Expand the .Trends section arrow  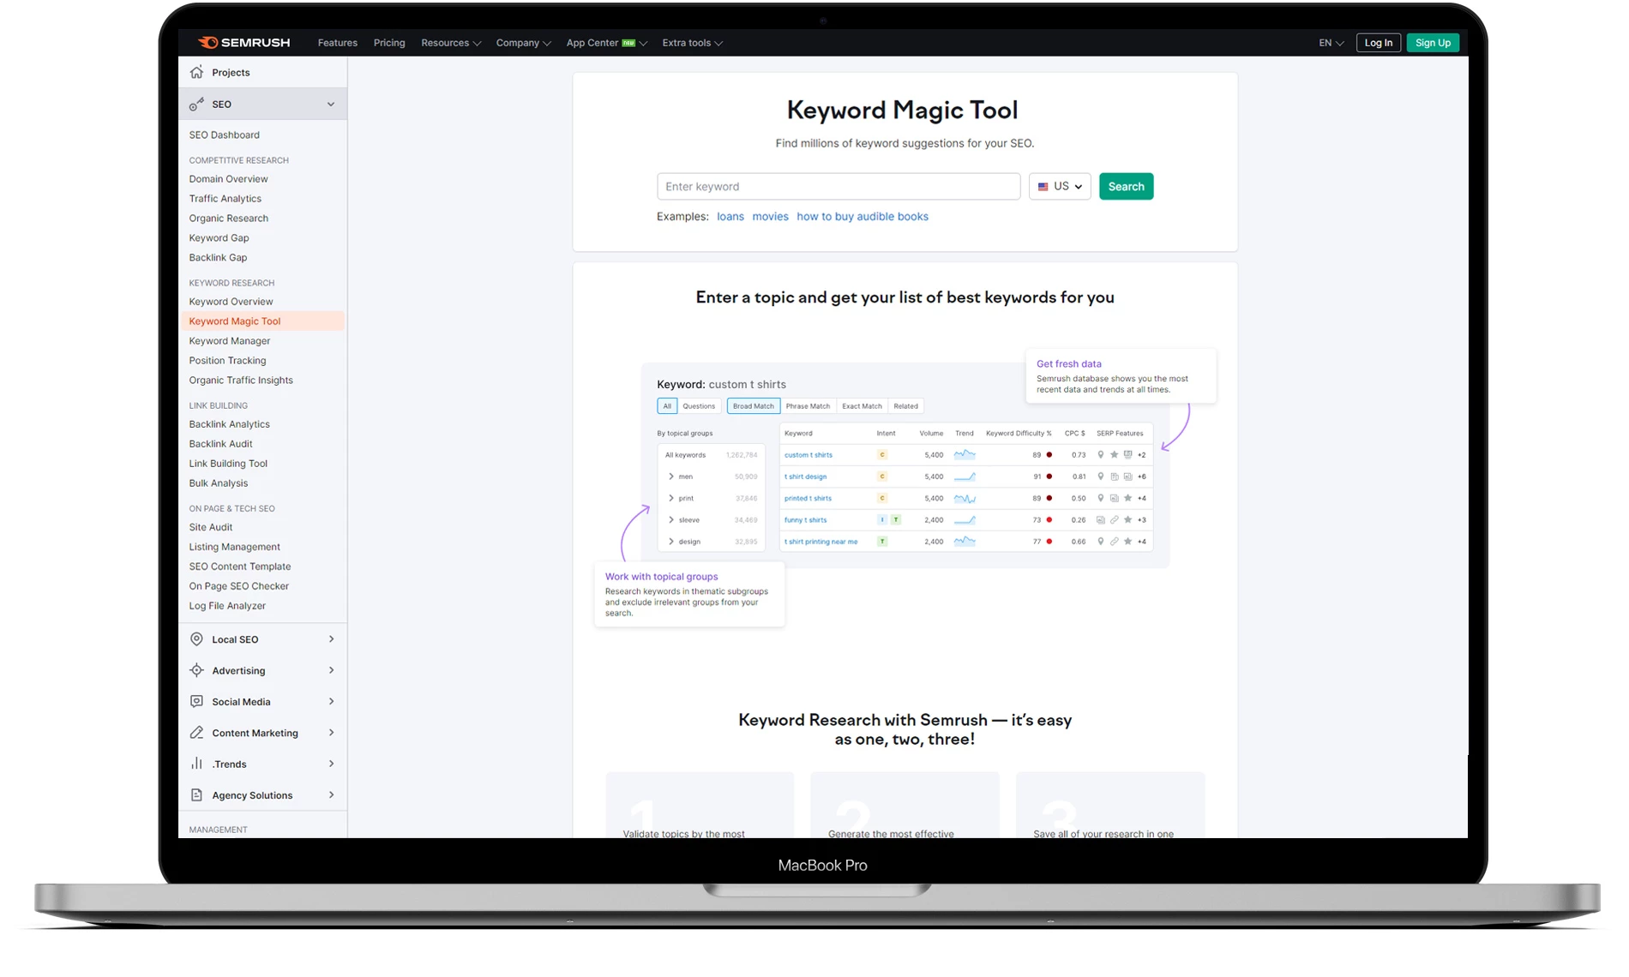[x=331, y=764]
